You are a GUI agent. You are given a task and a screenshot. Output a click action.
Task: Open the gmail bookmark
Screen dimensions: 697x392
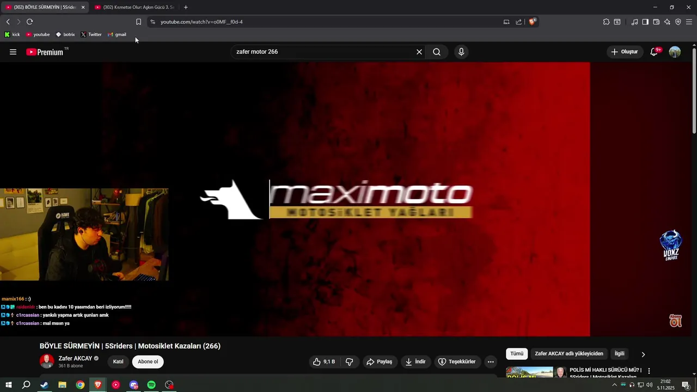click(117, 34)
